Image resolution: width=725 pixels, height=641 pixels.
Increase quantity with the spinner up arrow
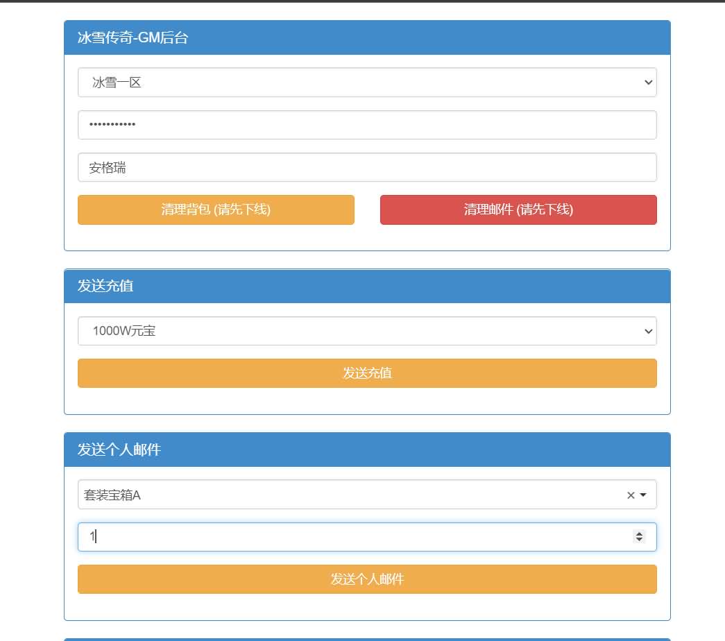(639, 533)
